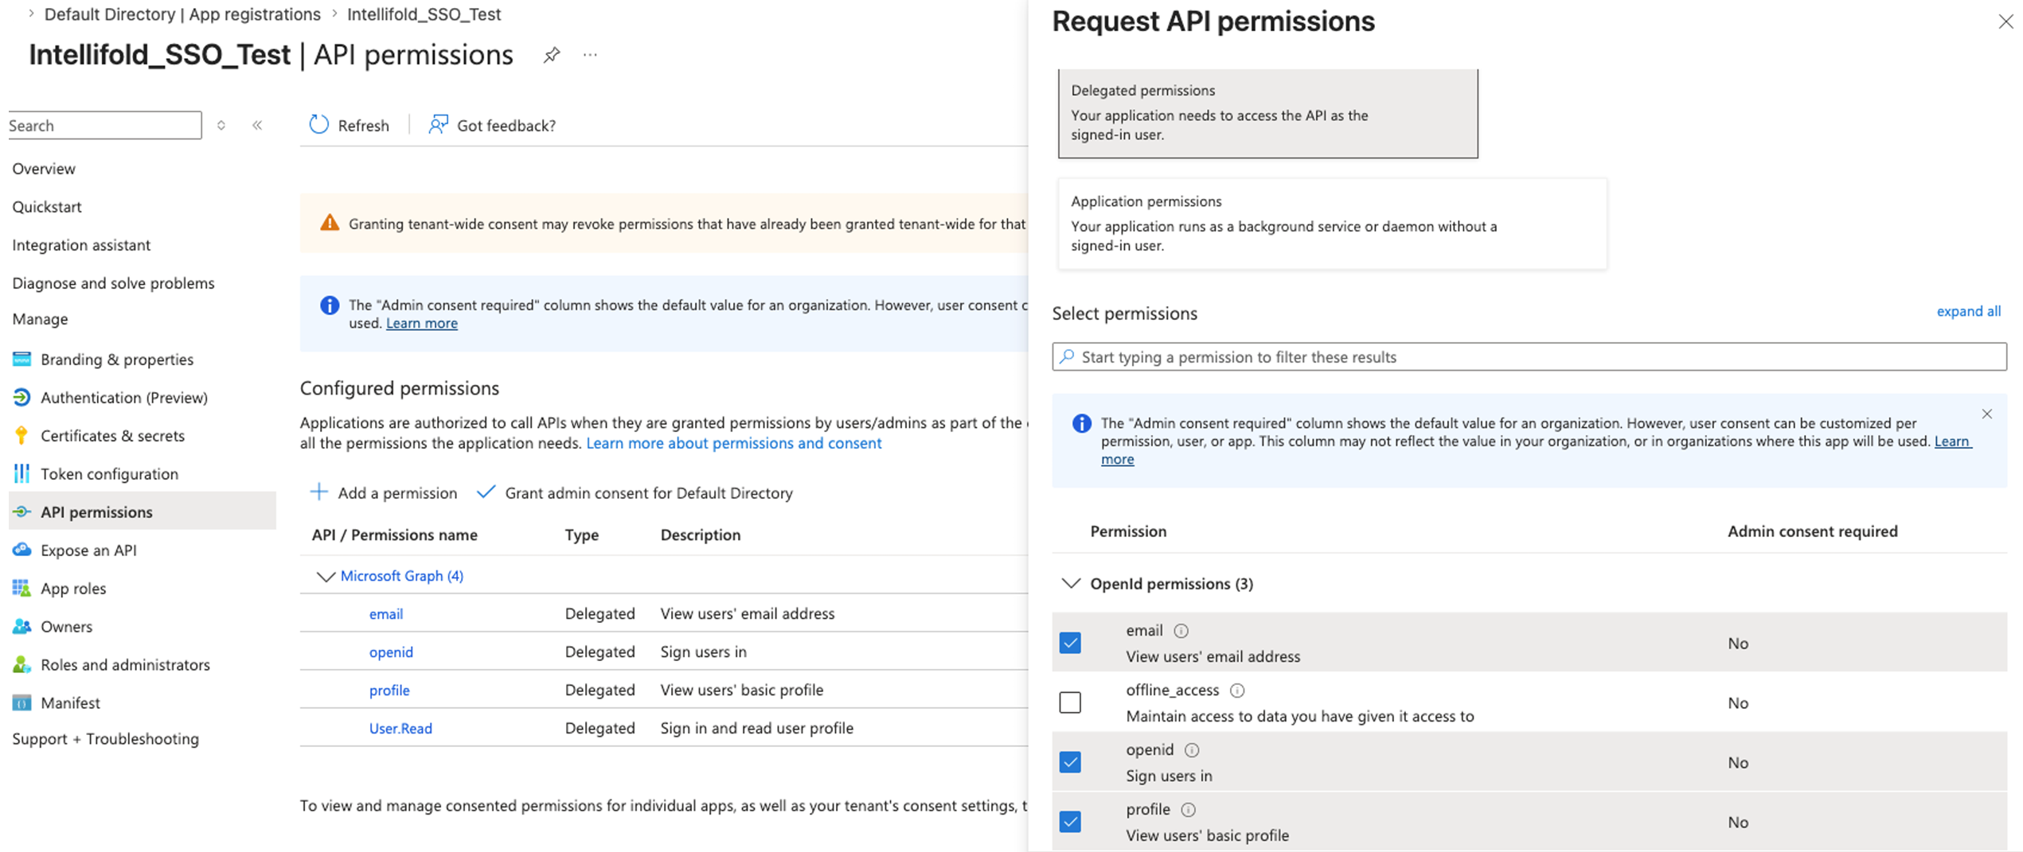Viewport: 2023px width, 852px height.
Task: Click the App roles grid icon
Action: coord(21,588)
